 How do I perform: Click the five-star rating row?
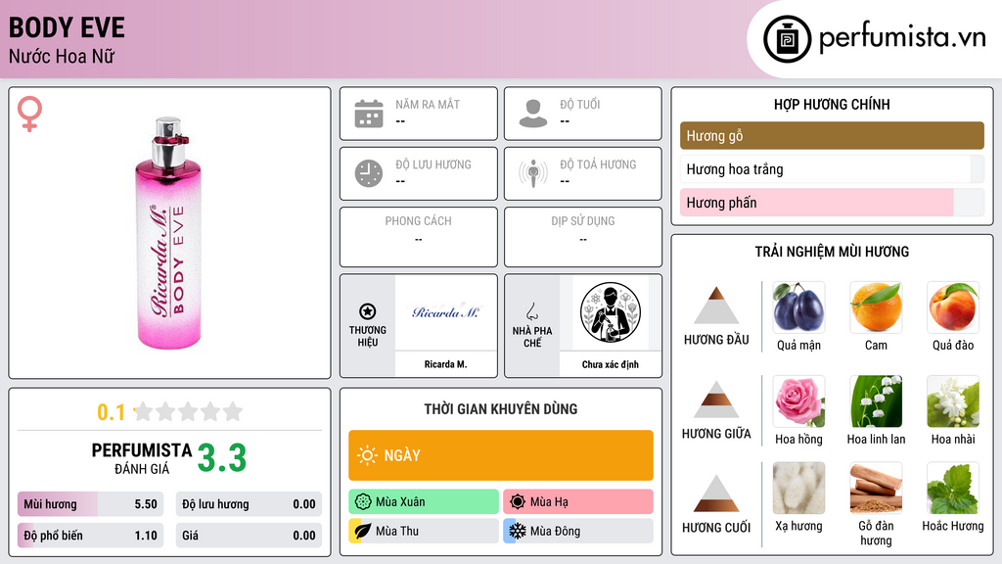(x=188, y=411)
